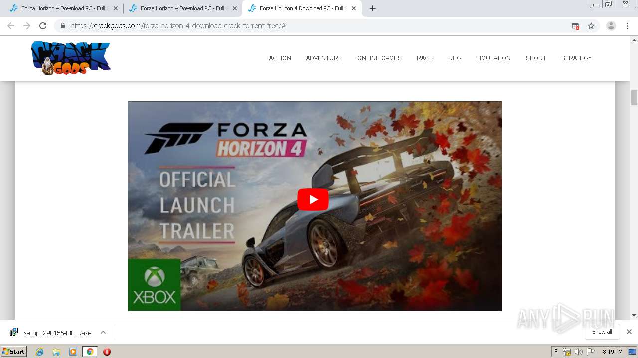Open Chrome three-dot menu
The width and height of the screenshot is (638, 358).
[627, 26]
